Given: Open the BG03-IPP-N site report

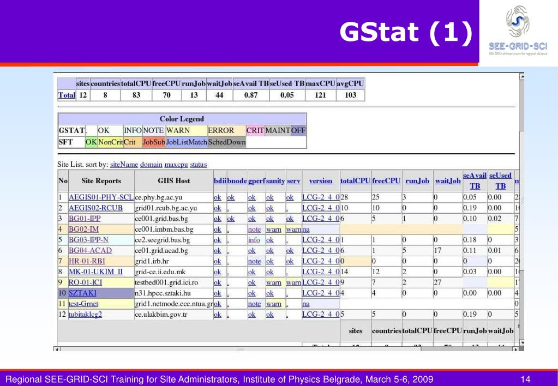Looking at the screenshot, I should point(88,240).
